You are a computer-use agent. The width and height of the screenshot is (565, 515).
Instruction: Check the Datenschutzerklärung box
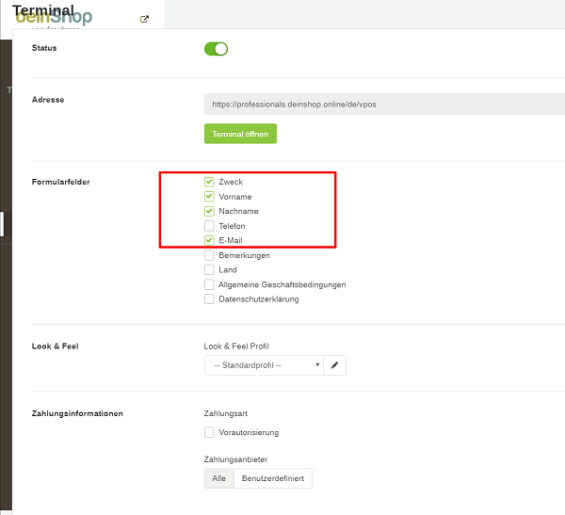tap(209, 298)
